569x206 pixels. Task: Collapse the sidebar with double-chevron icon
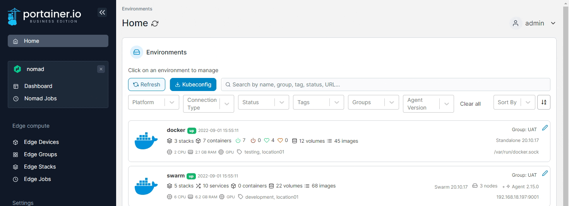click(102, 12)
